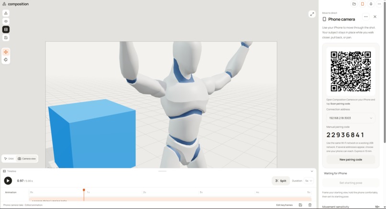Click the Move to direct label
The image size is (386, 209).
(329, 13)
